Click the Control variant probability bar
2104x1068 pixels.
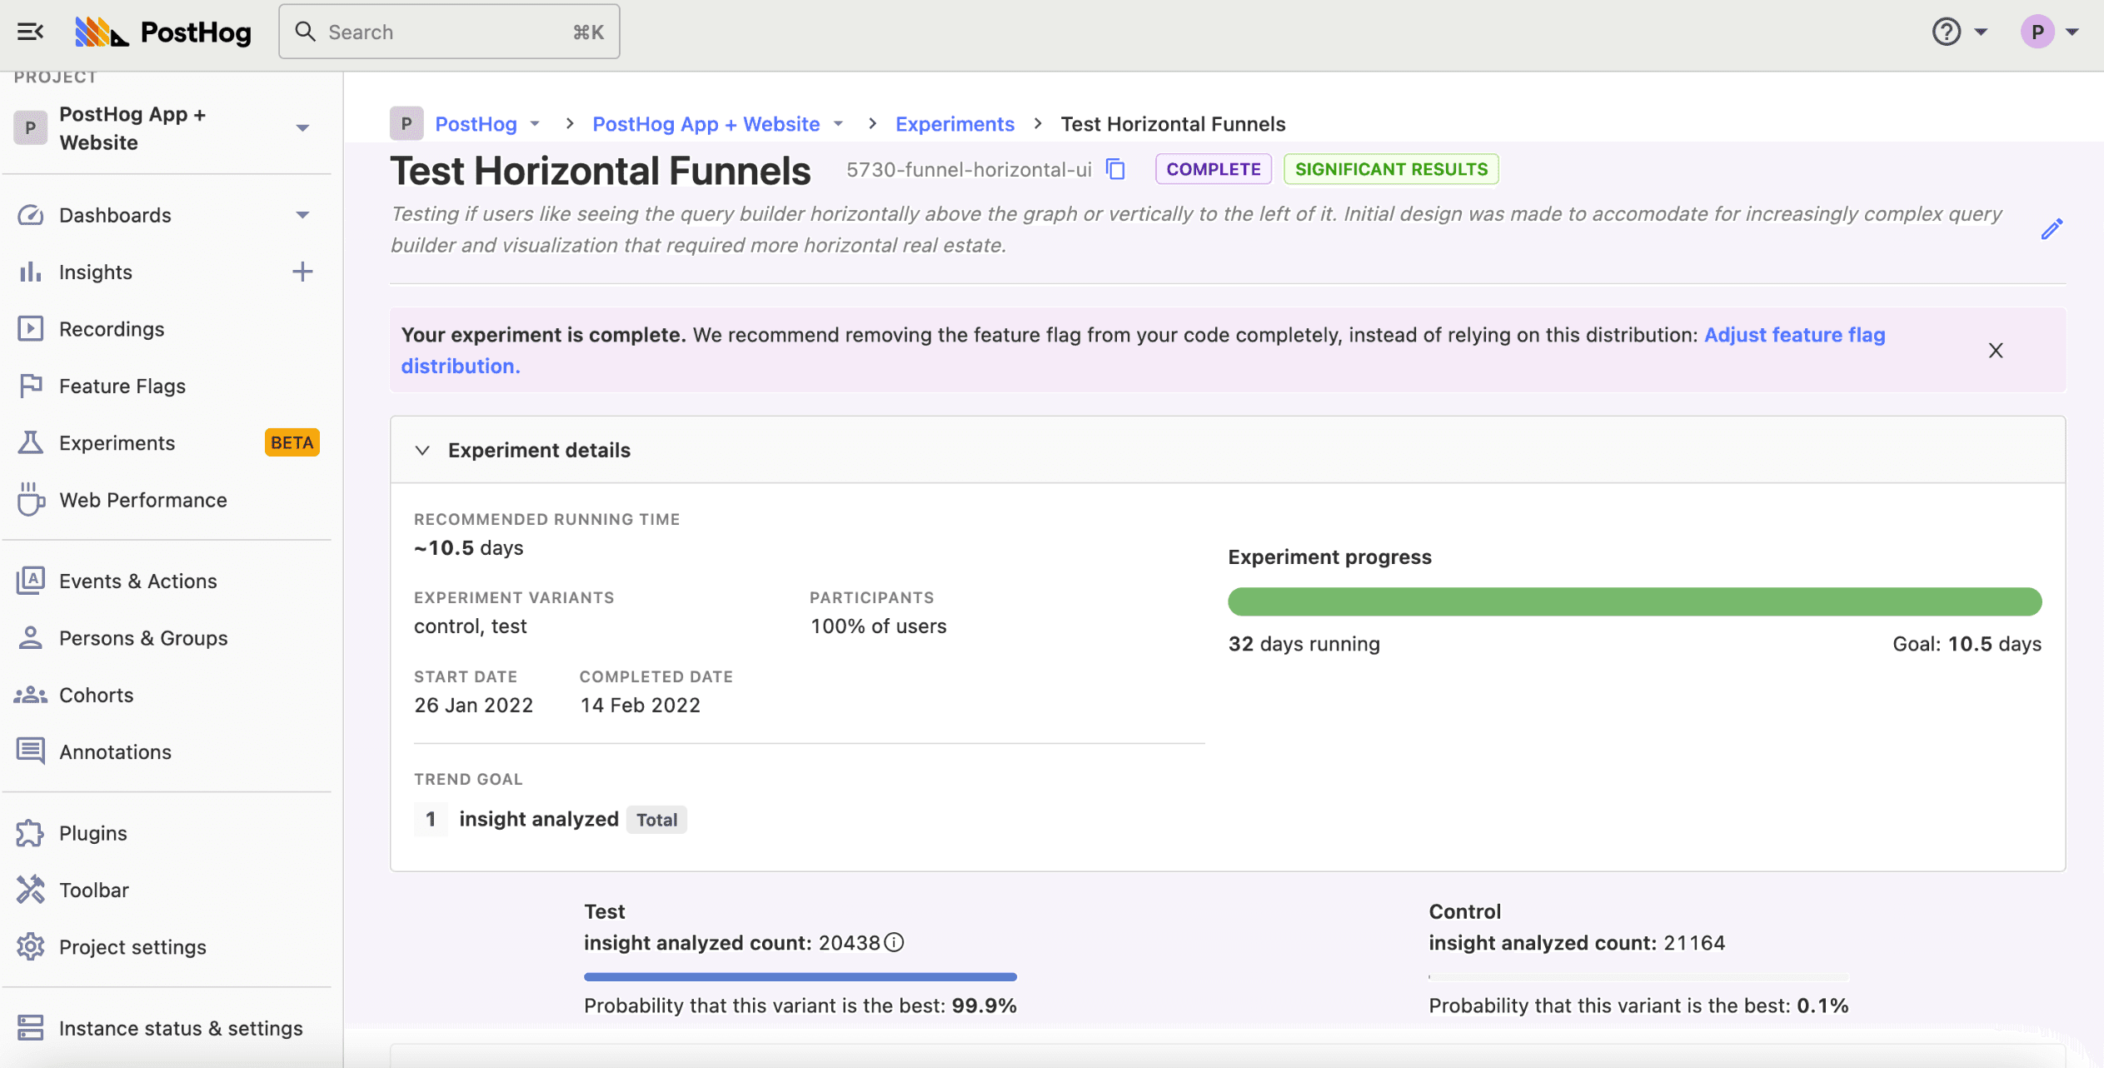pos(1638,976)
